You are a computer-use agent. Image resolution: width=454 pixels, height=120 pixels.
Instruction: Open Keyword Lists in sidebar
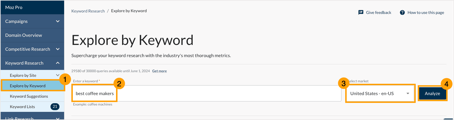(22, 107)
